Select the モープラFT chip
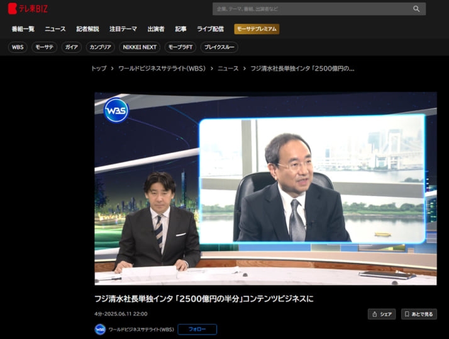The image size is (449, 339). point(180,47)
